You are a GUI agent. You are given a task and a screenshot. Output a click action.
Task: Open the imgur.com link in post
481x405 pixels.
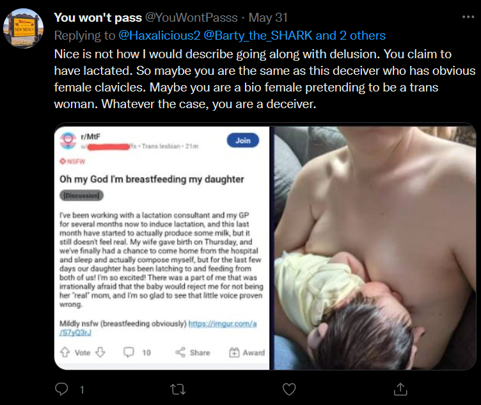(158, 328)
